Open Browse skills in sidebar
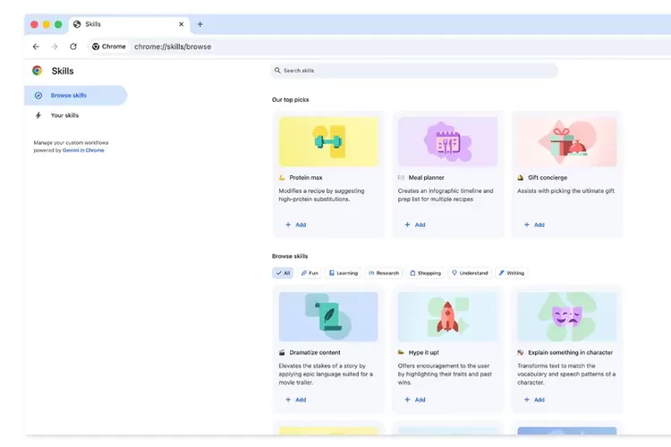Screen dimensions: 671x447 (76, 96)
